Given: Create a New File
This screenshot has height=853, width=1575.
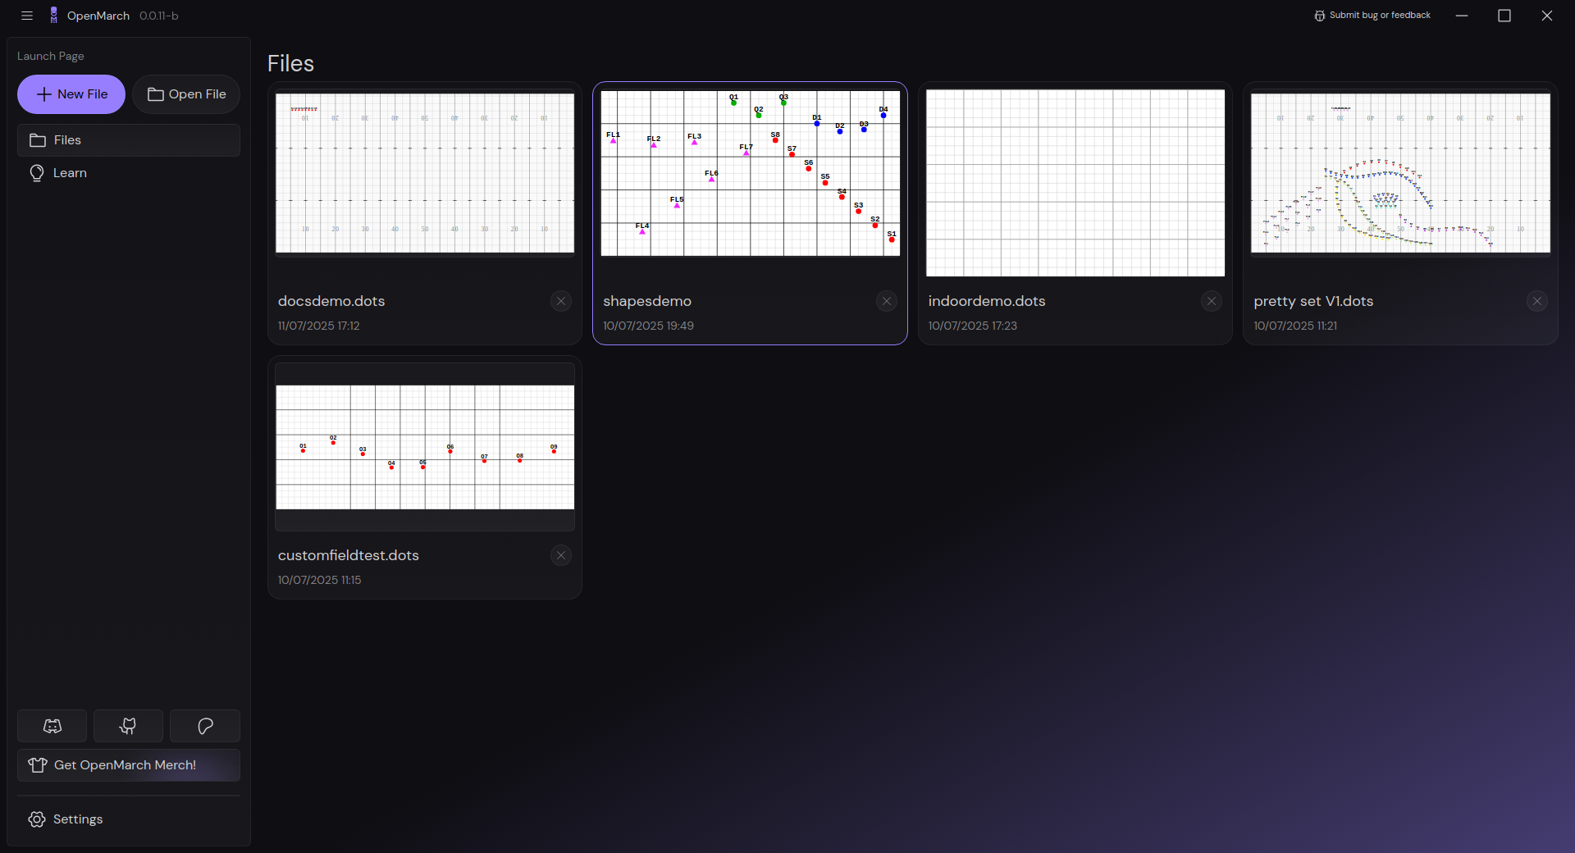Looking at the screenshot, I should click(x=71, y=94).
